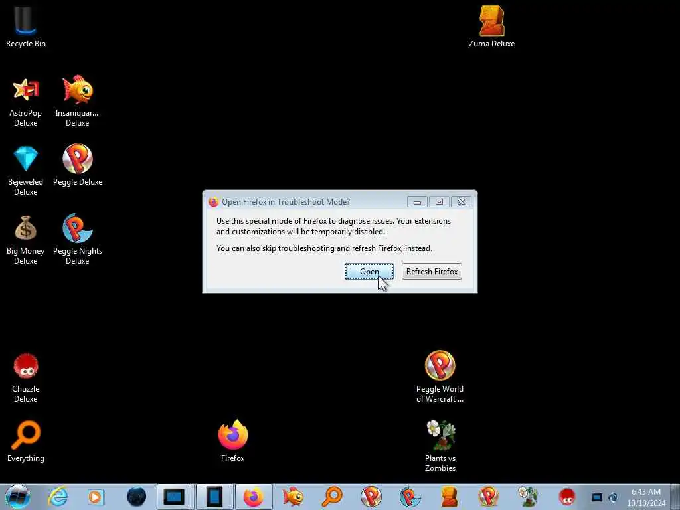680x510 pixels.
Task: Launch Peggle Nights icon in the taskbar
Action: [x=410, y=497]
